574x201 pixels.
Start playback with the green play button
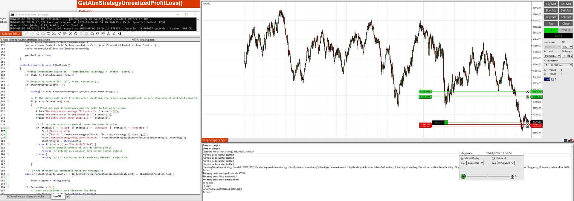pos(463,176)
